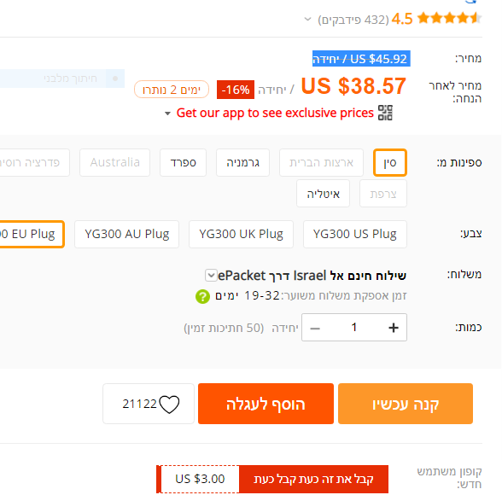Viewport: 502px width, 495px height.
Task: Click the wishlist button showing 21122
Action: [x=149, y=404]
